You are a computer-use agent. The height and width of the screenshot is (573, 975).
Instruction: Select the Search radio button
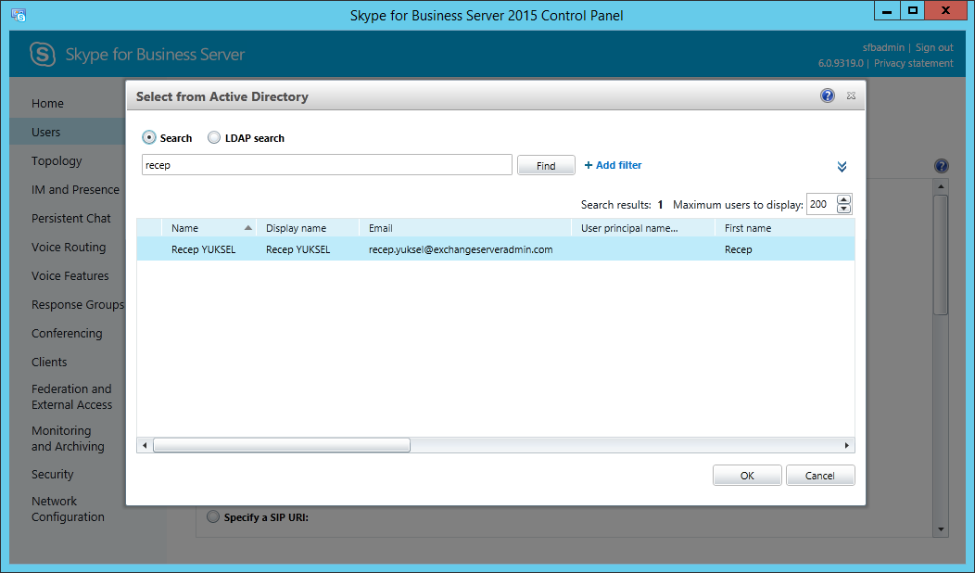coord(148,137)
